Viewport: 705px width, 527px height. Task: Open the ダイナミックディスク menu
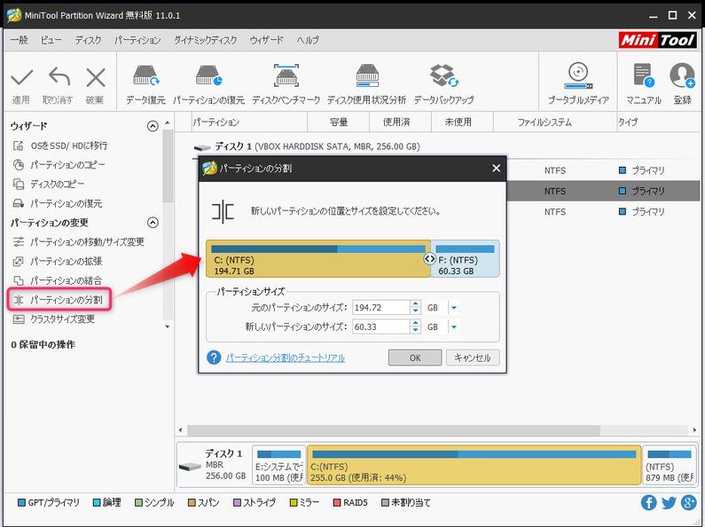click(x=206, y=40)
